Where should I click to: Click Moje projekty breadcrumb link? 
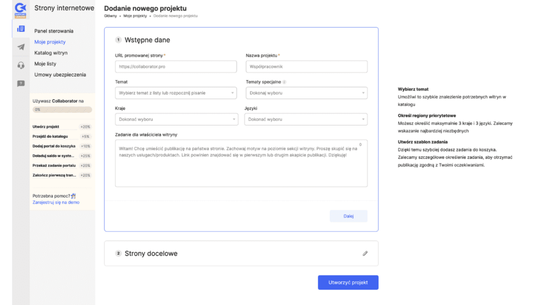[135, 16]
